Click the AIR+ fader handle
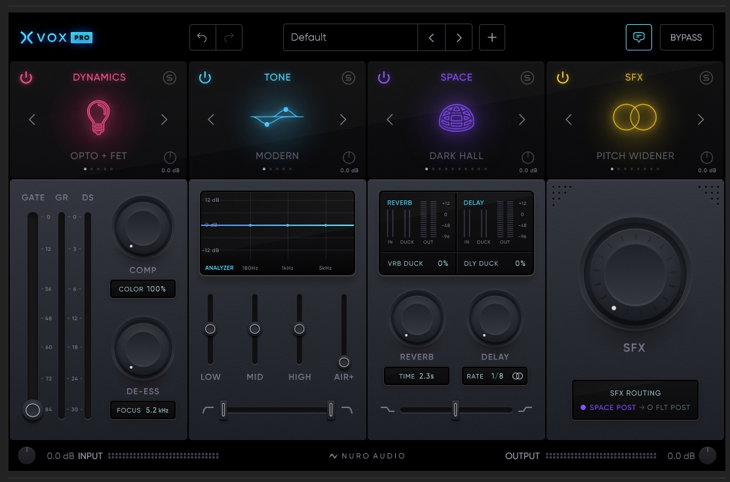The image size is (730, 482). (x=343, y=362)
